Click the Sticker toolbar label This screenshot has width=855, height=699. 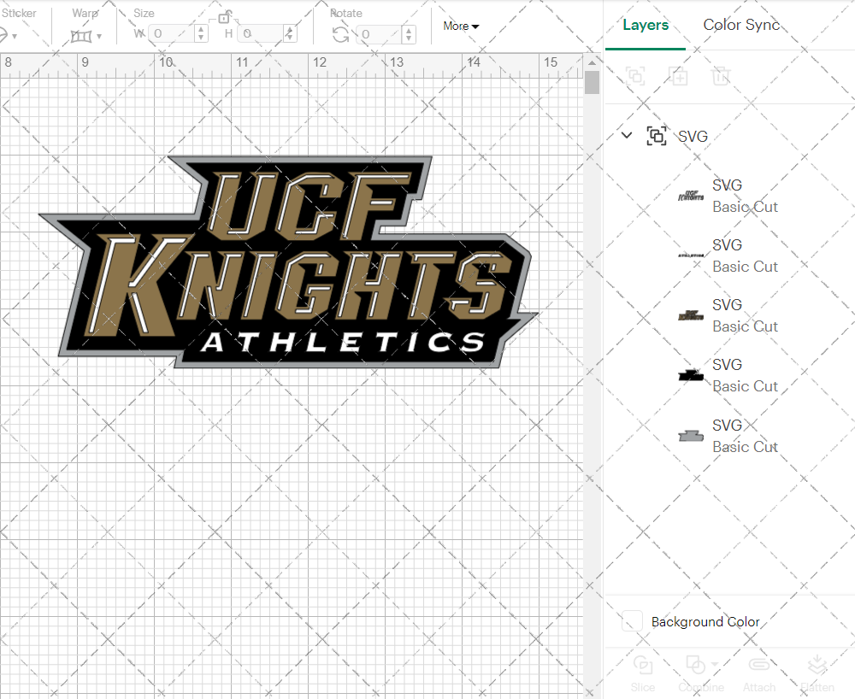pyautogui.click(x=19, y=13)
